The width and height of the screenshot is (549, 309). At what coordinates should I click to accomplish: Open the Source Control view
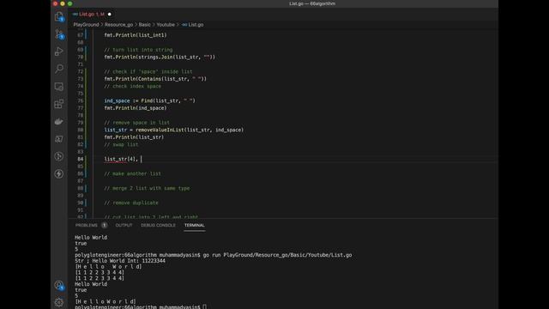point(59,34)
